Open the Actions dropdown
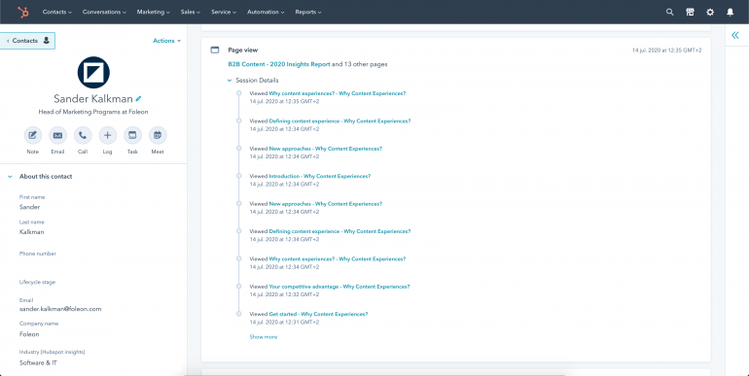Screen dimensions: 749x376 (x=166, y=41)
